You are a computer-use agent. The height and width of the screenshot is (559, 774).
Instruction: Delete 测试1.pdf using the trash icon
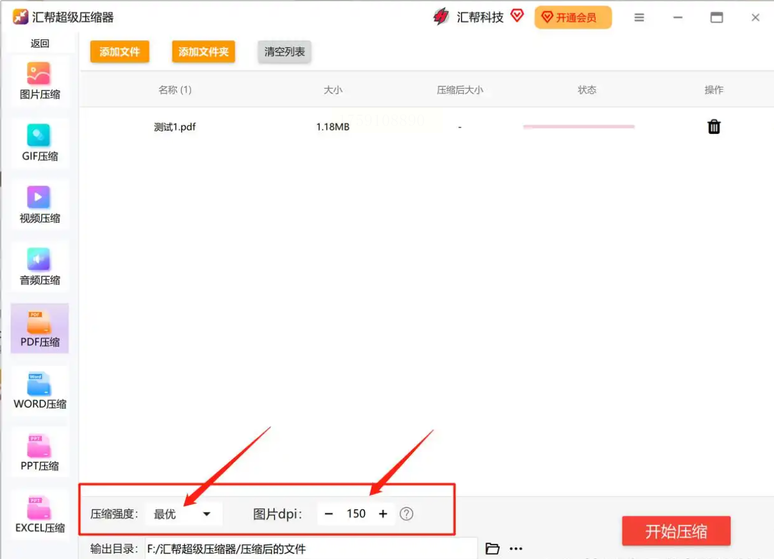714,127
